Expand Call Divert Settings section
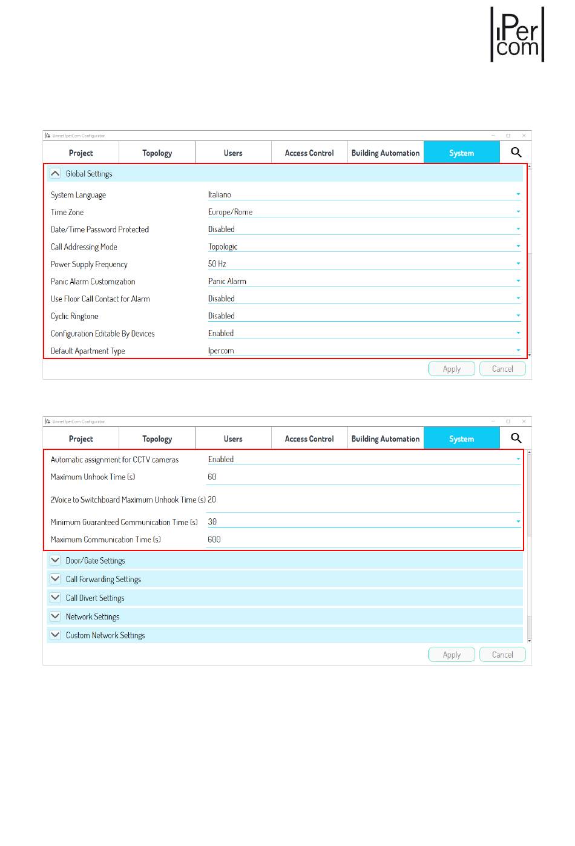The height and width of the screenshot is (846, 575). point(55,598)
